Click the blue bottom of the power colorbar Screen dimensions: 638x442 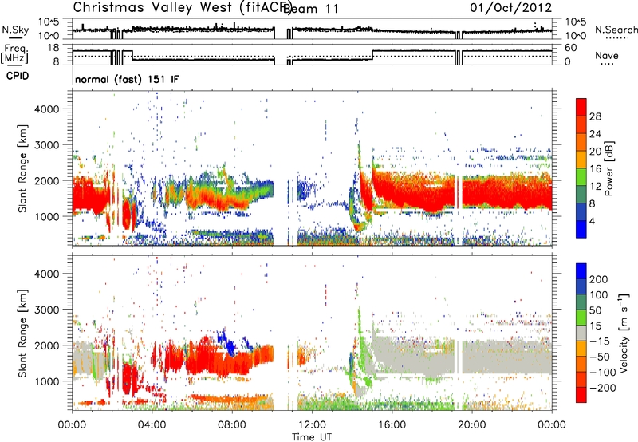[x=581, y=230]
